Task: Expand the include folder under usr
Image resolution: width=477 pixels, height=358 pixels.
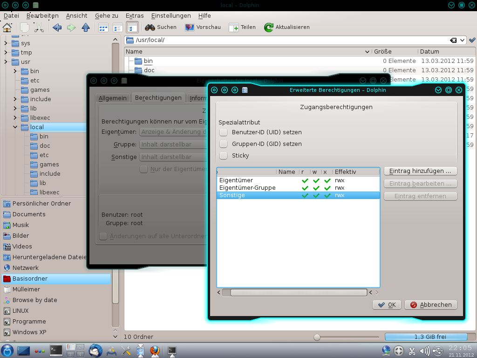Action: pos(15,99)
